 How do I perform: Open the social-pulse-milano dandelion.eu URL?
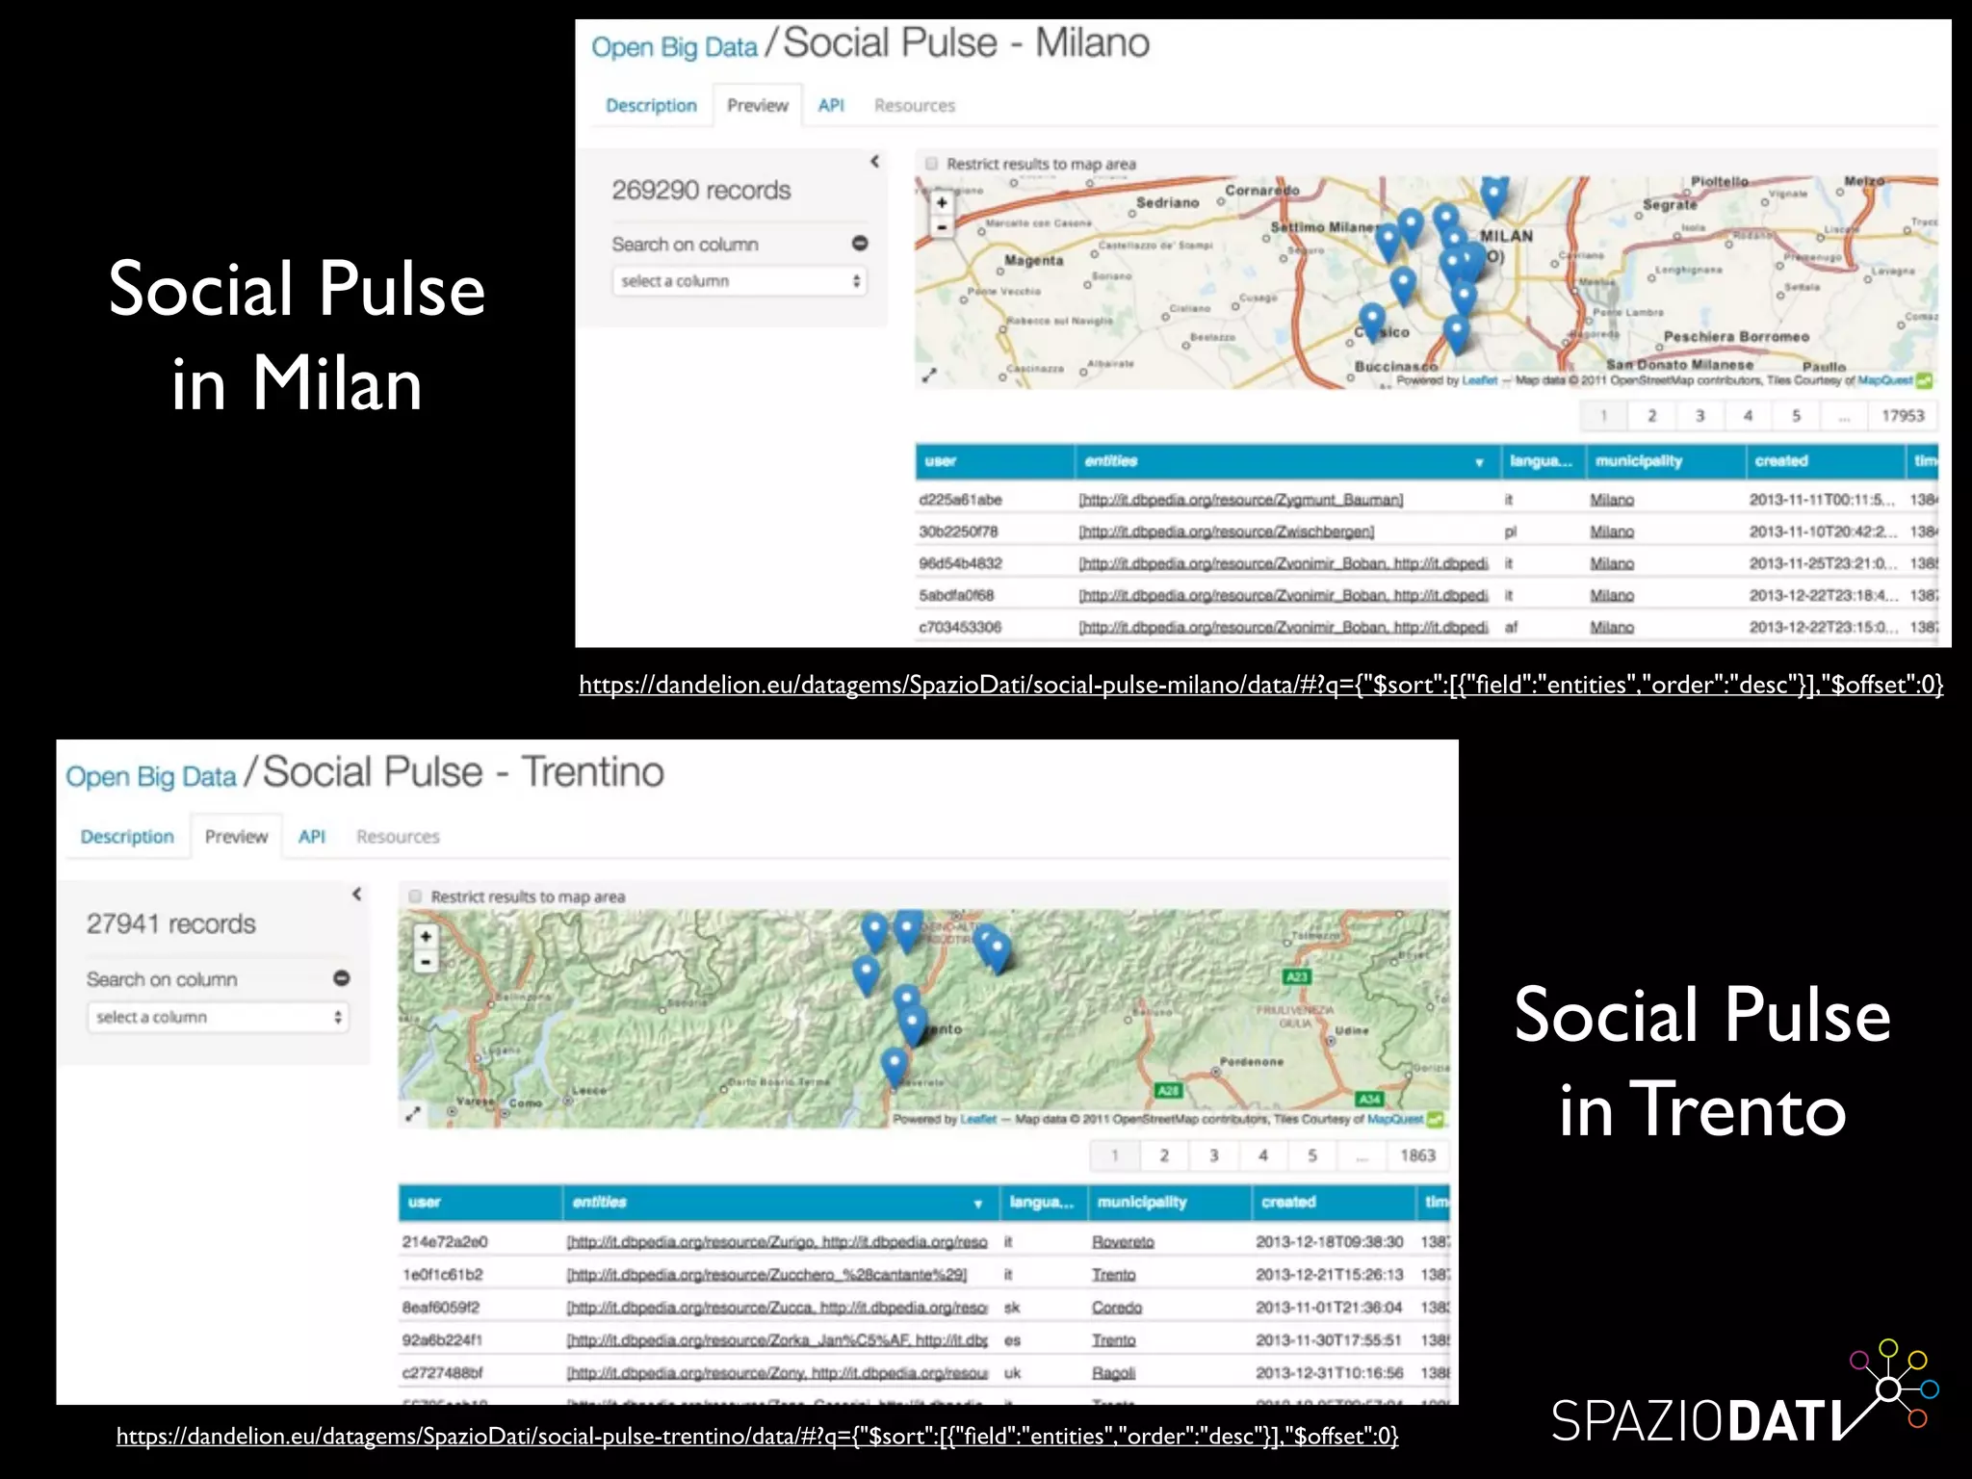[1261, 685]
